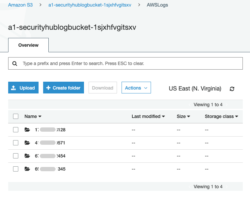
Task: Open folder name ending 571
Action: click(50, 143)
